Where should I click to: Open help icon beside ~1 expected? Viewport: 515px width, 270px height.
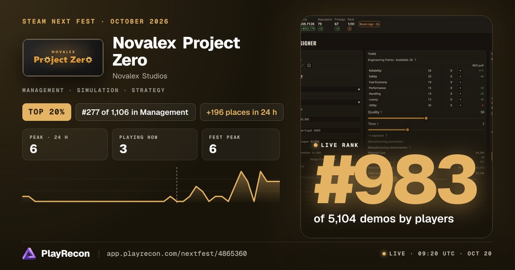(386, 135)
